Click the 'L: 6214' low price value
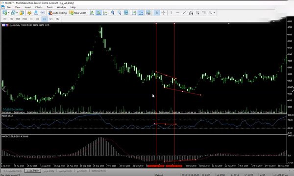Image resolution: width=294 pixels, height=176 pixels. (x=235, y=175)
